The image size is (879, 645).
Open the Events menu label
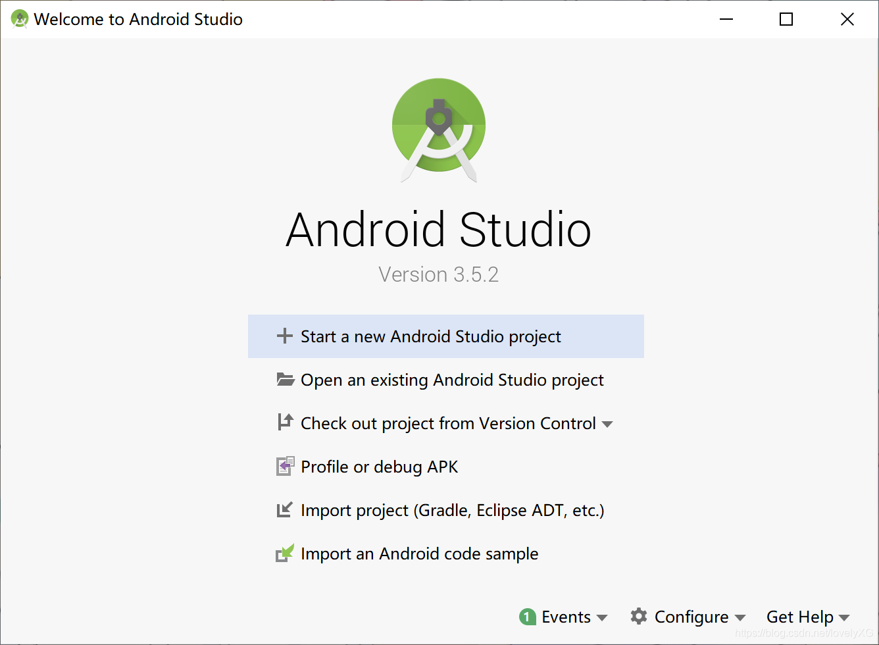click(x=566, y=617)
